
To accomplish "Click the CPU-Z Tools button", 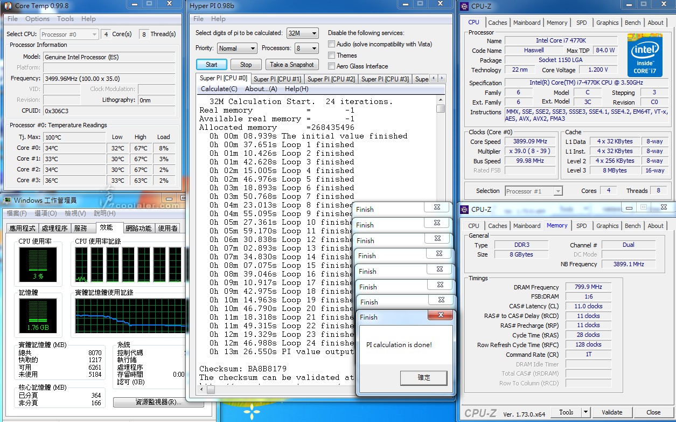I will [x=566, y=412].
